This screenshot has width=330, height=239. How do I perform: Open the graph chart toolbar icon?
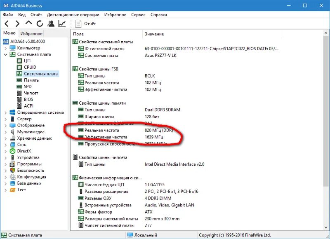coord(62,23)
